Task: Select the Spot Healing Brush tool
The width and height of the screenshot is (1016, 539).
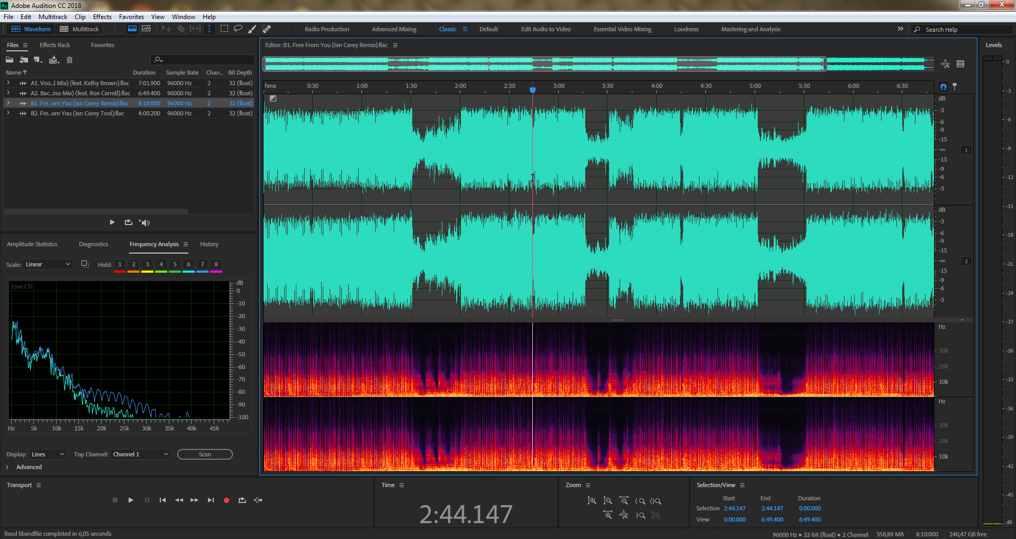Action: [x=267, y=29]
